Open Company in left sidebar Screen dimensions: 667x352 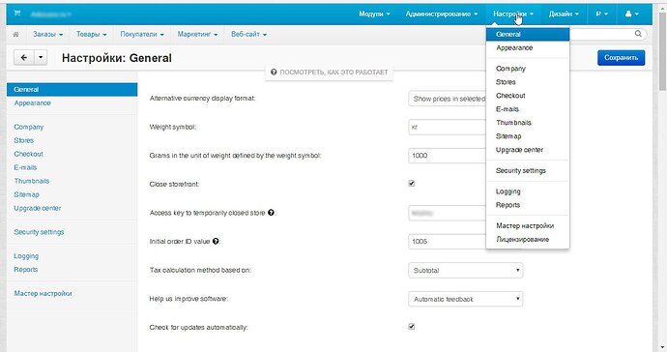28,127
